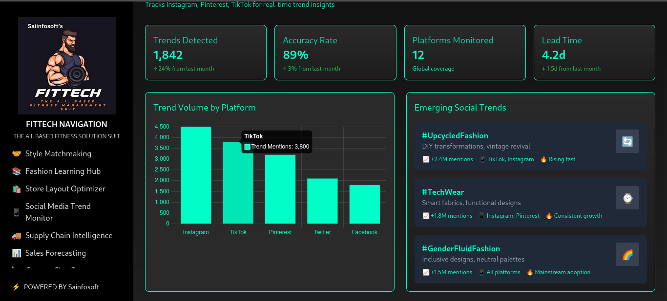Click the truck icon for Supply Chain Intelligence
667x301 pixels.
(17, 236)
